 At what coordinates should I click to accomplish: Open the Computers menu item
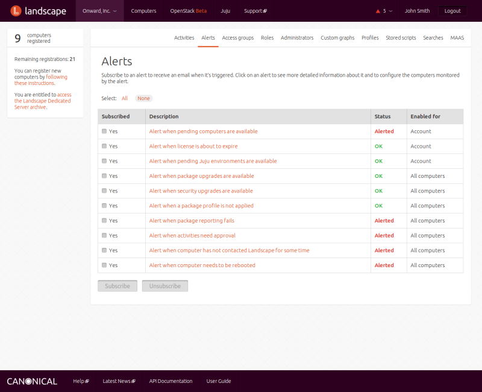point(143,11)
